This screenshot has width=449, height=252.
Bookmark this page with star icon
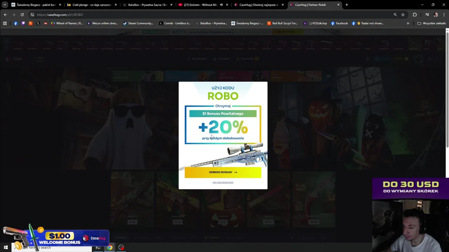[x=403, y=15]
